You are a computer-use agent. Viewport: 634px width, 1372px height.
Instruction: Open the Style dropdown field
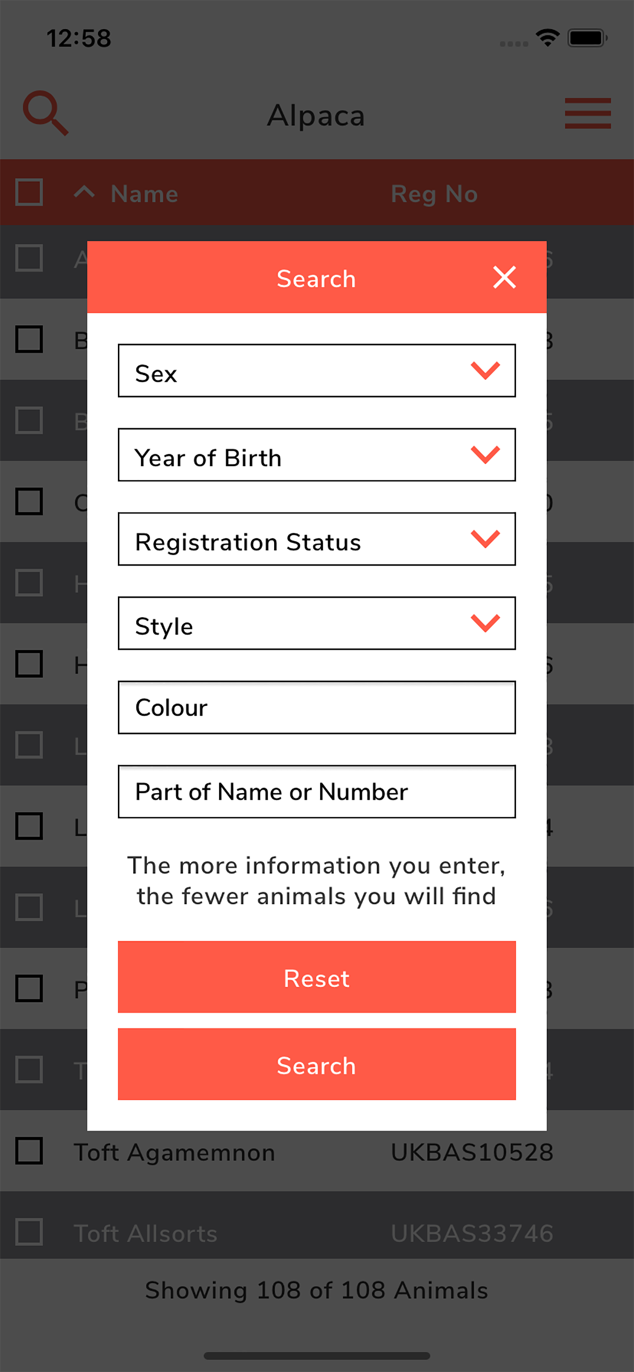[x=316, y=623]
